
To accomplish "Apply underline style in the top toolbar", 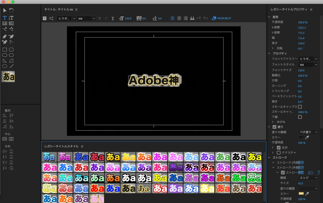I will pos(113,18).
